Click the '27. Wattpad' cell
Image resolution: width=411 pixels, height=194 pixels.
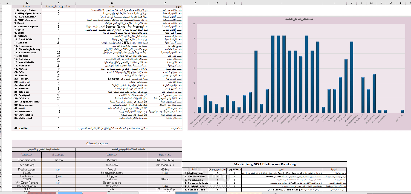pos(27,95)
